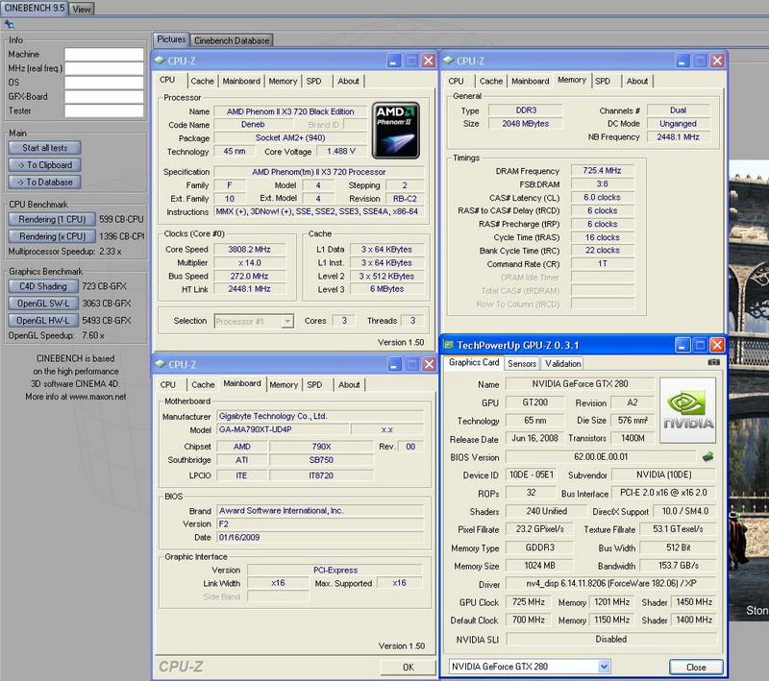
Task: Click the AMD Phenom II logo
Action: coord(395,129)
